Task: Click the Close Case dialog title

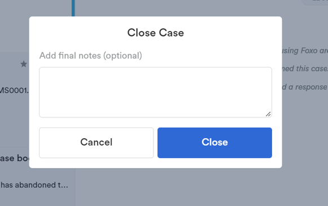Action: click(x=155, y=33)
